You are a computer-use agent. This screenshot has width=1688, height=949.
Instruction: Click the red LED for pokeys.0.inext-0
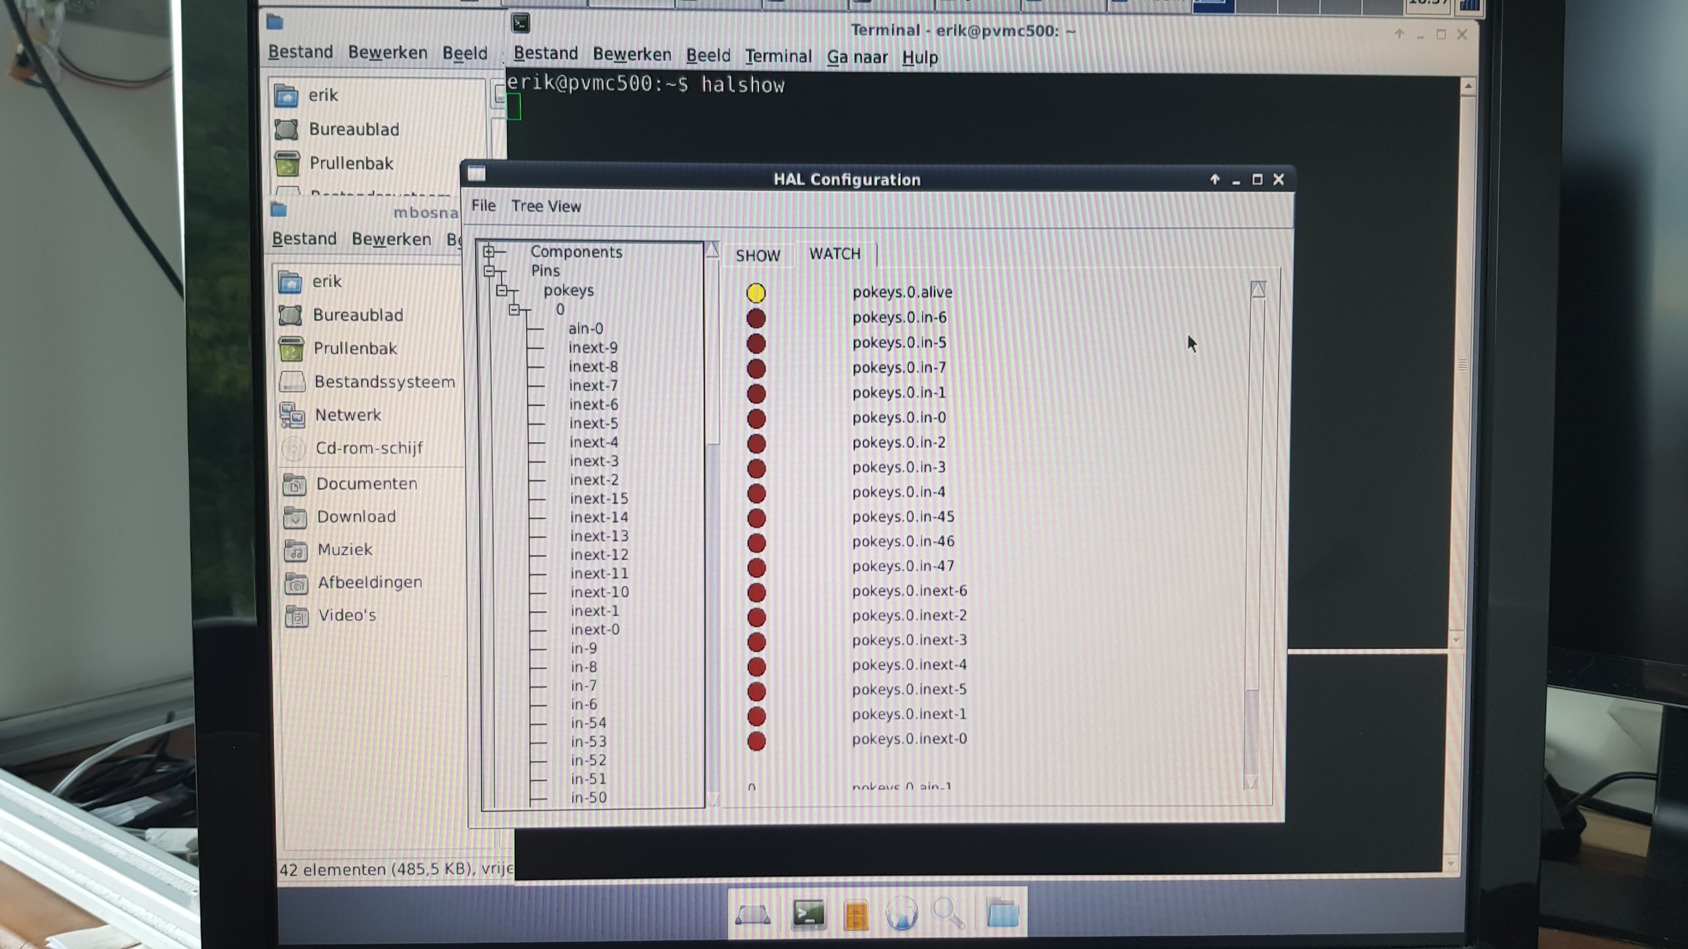click(756, 741)
